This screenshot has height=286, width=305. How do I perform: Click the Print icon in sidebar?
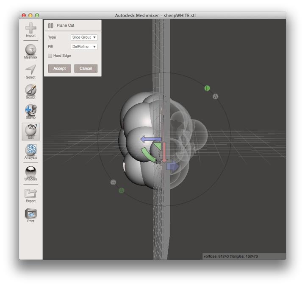click(30, 214)
